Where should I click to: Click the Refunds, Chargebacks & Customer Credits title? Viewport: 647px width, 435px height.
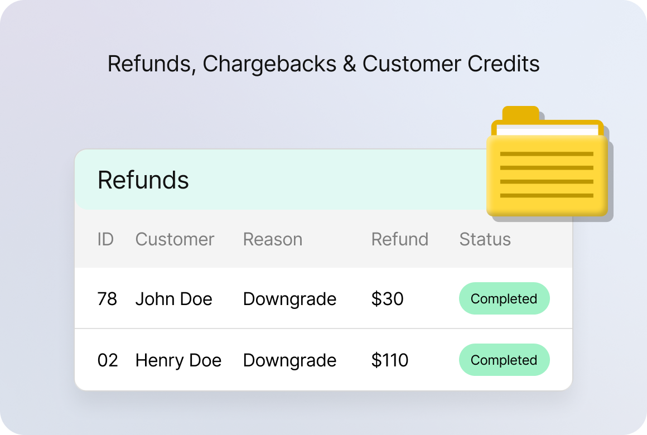323,64
